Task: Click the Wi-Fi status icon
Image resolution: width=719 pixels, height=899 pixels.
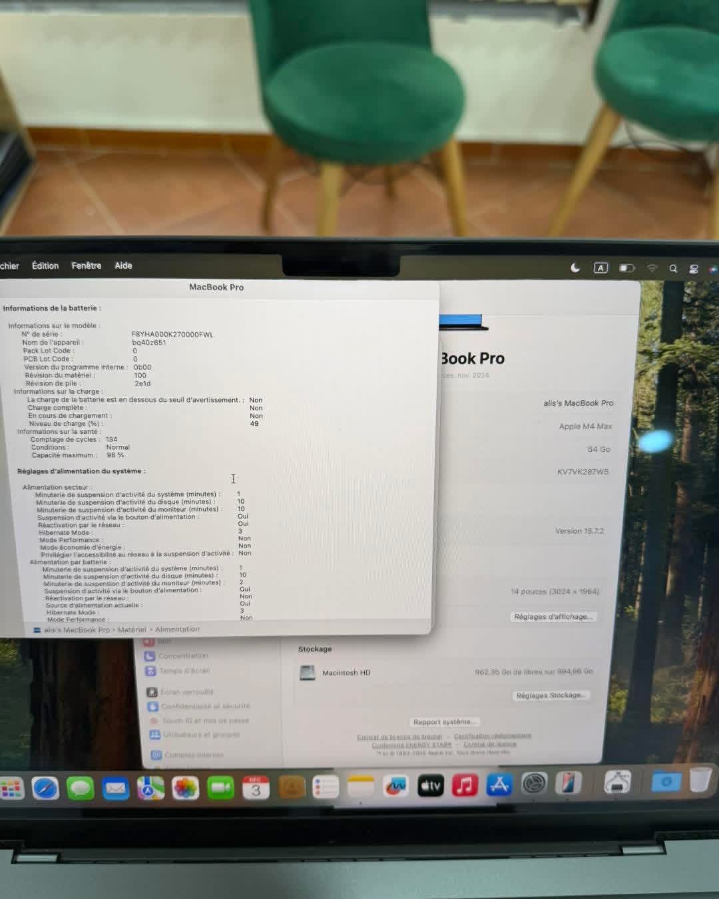Action: 652,268
